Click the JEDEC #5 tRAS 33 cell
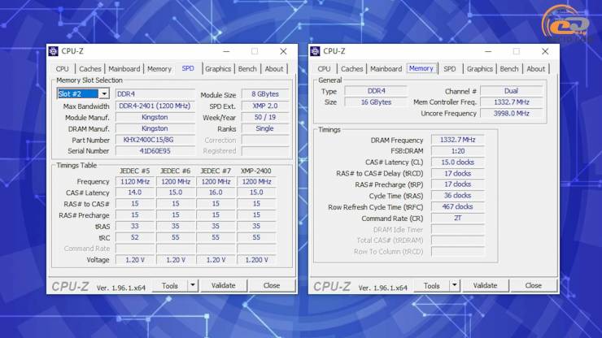Image resolution: width=602 pixels, height=338 pixels. coord(135,227)
